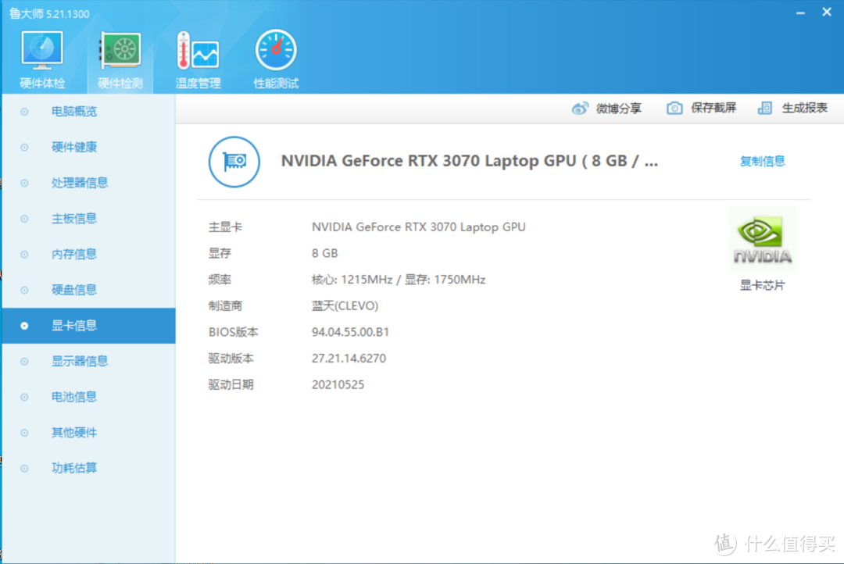Select 主板信息 motherboard info
The image size is (844, 564).
coord(74,219)
